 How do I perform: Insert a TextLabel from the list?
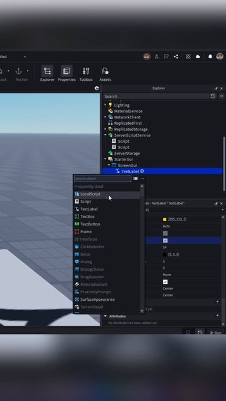coord(107,209)
